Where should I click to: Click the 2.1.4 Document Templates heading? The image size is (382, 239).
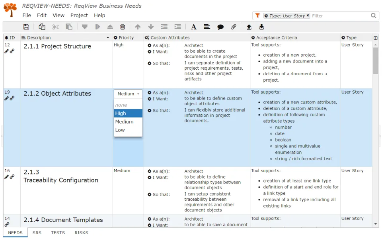tap(63, 220)
